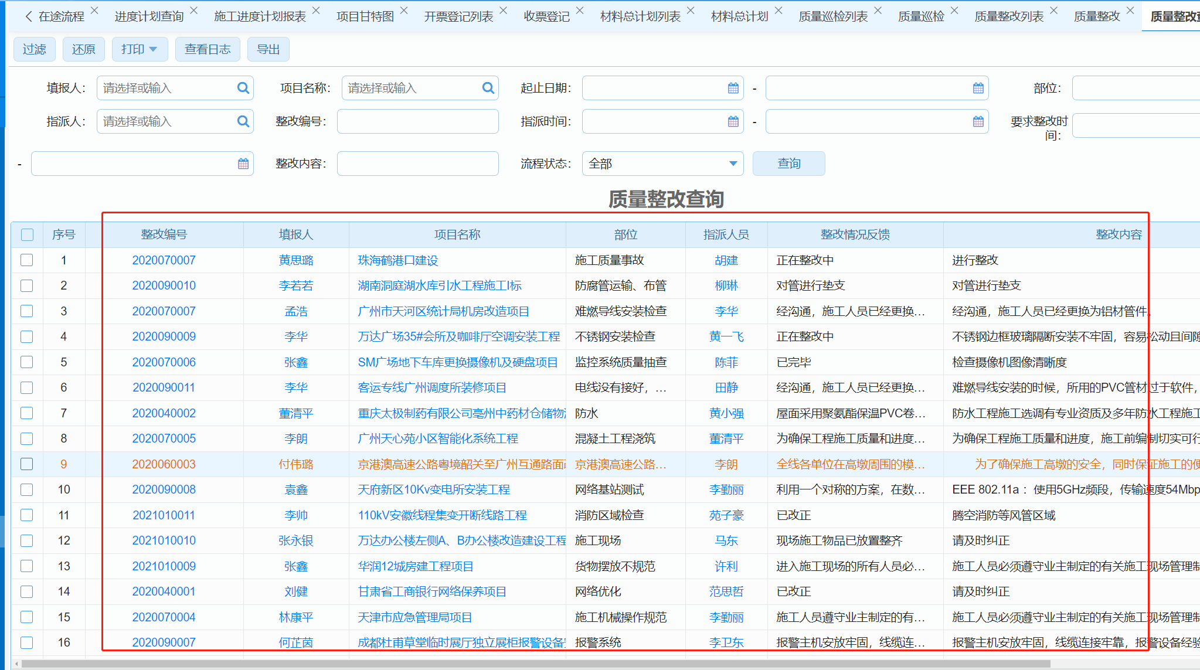Switch to the 材料总计划 tab
This screenshot has width=1200, height=670.
739,16
